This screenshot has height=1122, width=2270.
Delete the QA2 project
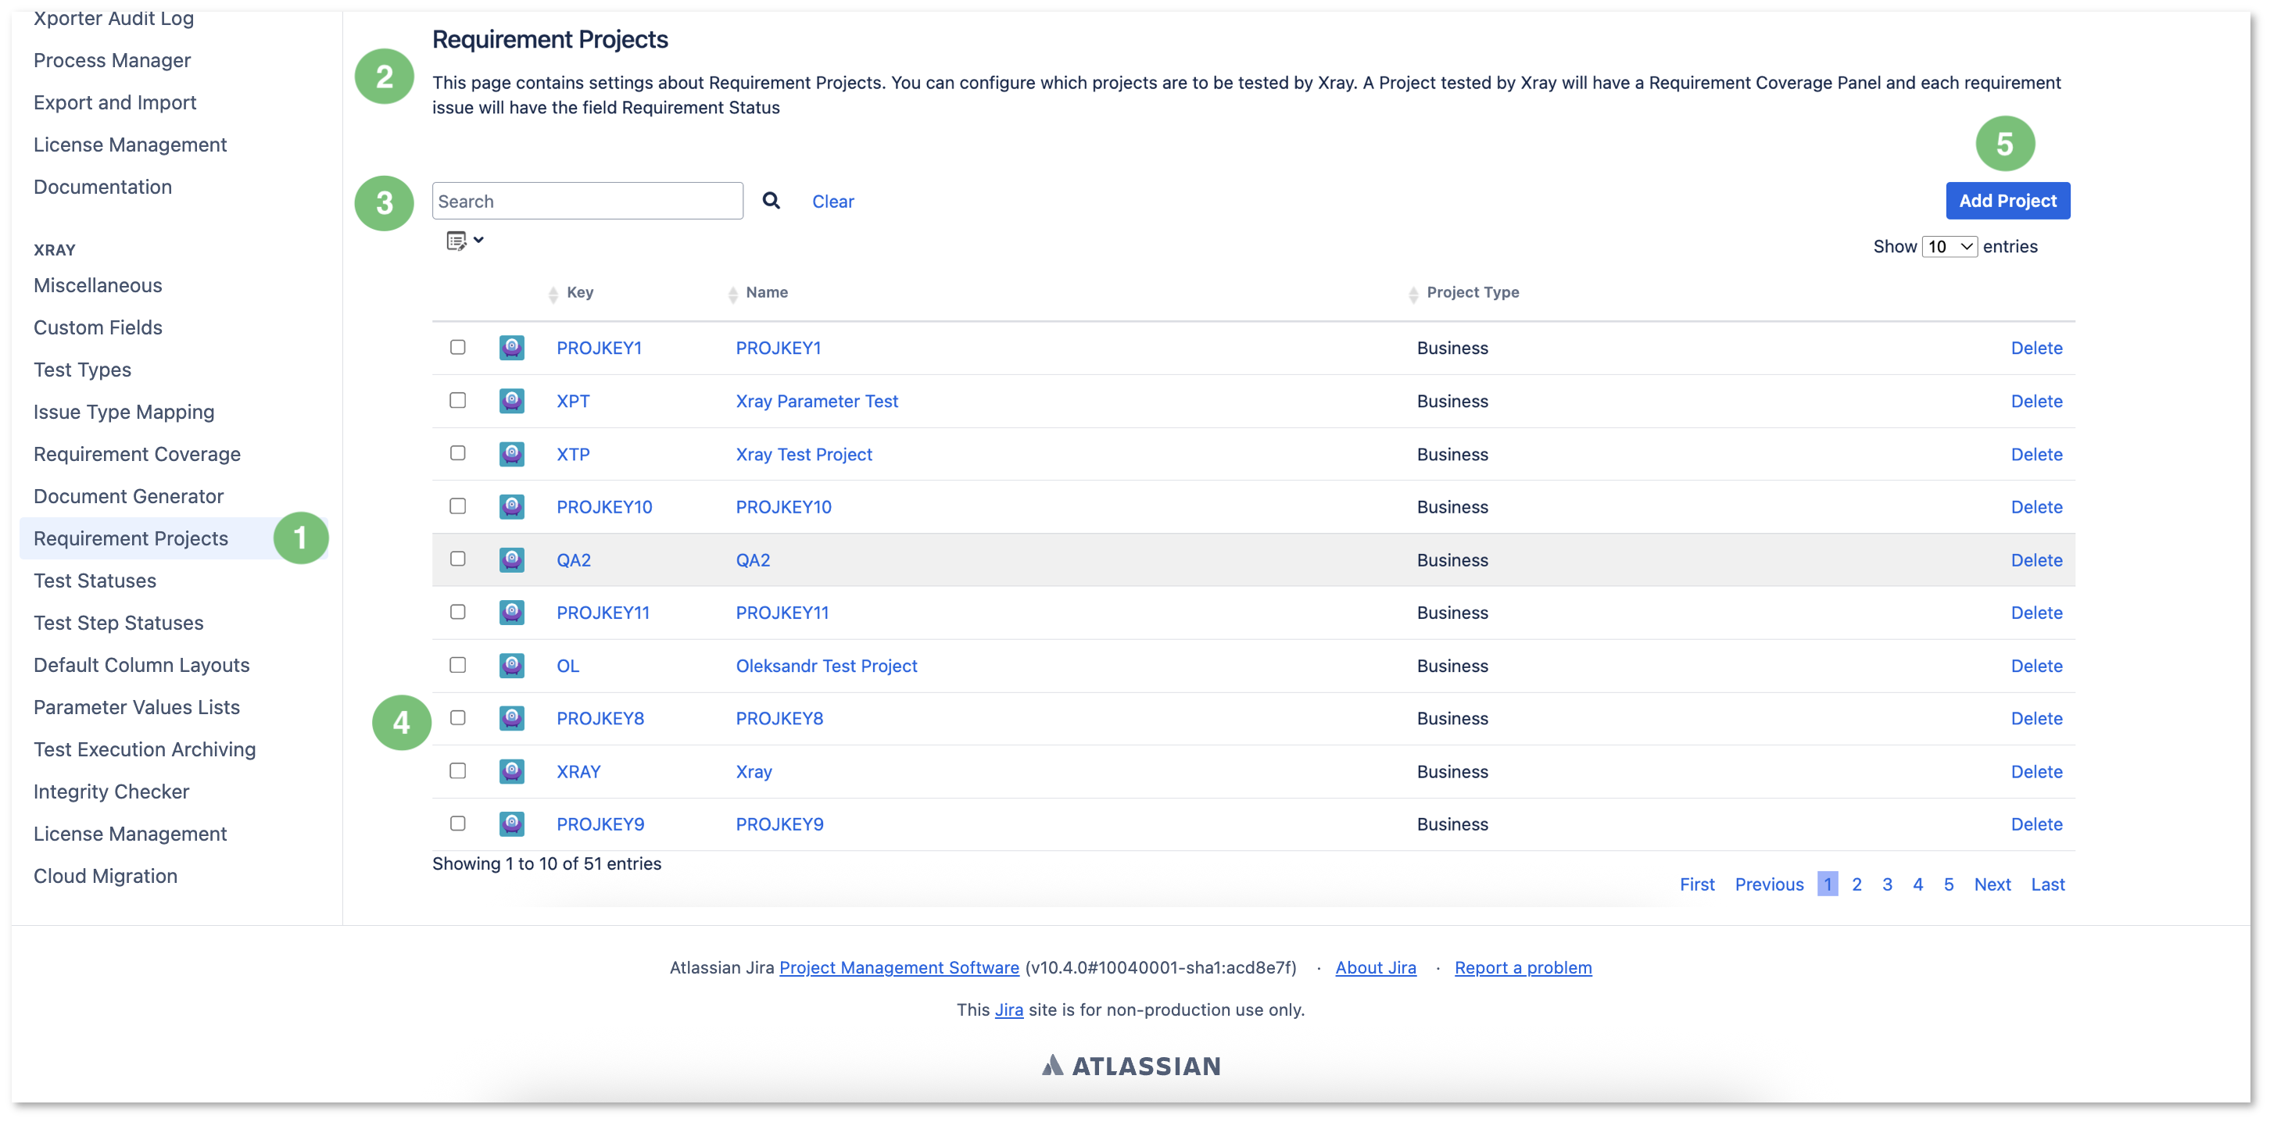point(2036,560)
